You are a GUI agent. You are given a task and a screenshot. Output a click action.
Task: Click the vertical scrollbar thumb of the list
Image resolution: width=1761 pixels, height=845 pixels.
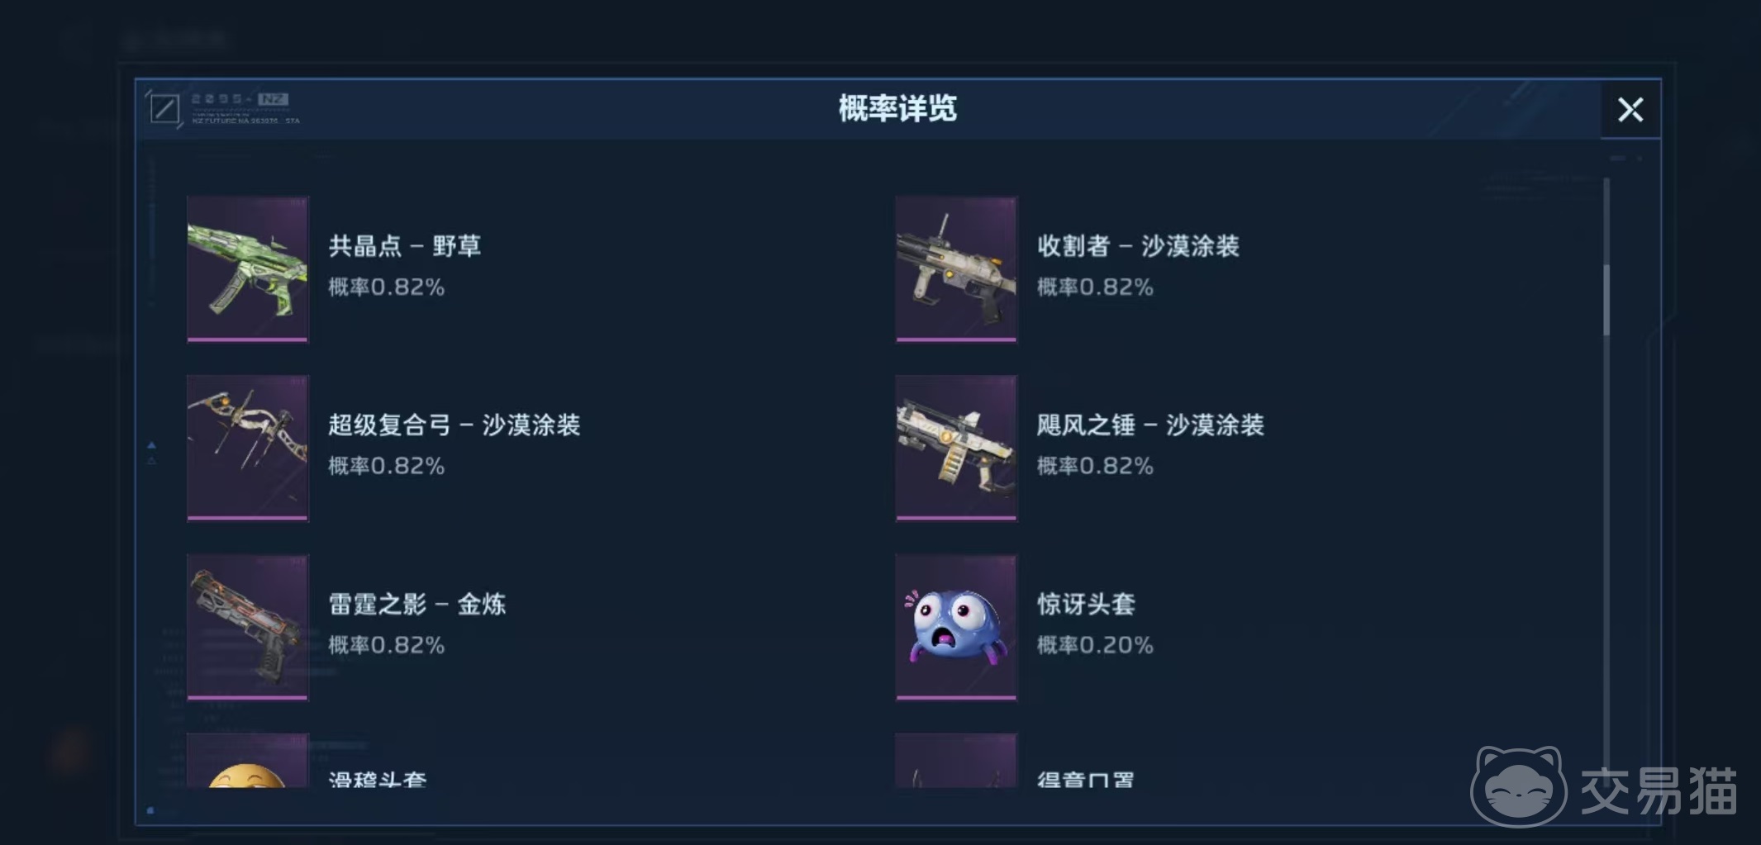[1606, 299]
